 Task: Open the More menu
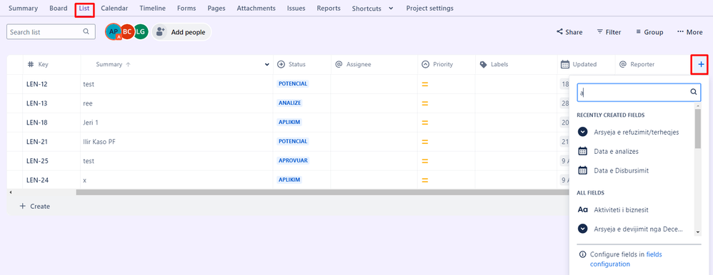[x=690, y=32]
